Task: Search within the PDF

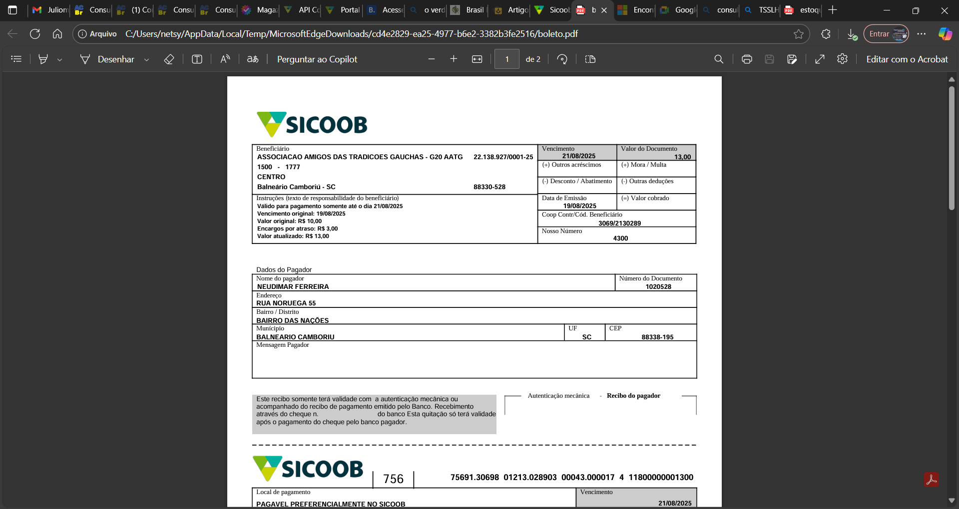Action: point(719,59)
